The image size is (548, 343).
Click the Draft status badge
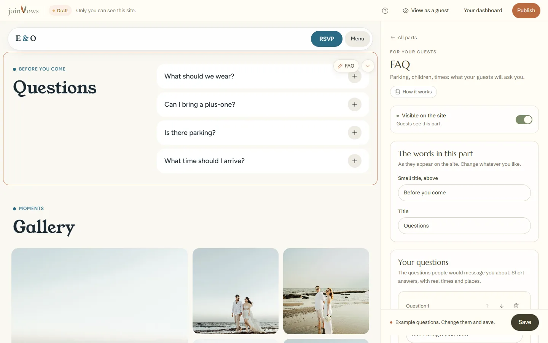(x=60, y=11)
